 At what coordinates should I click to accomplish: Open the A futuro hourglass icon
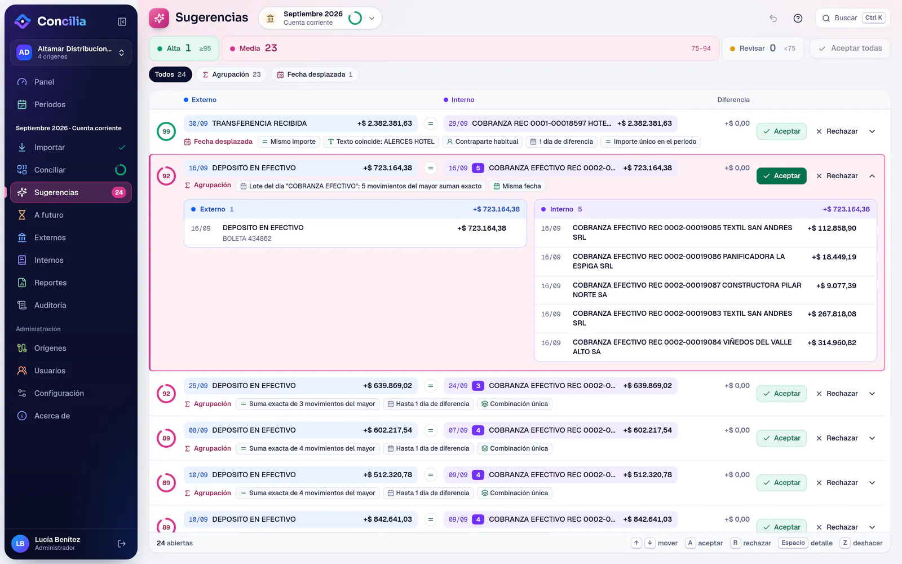[x=22, y=215]
